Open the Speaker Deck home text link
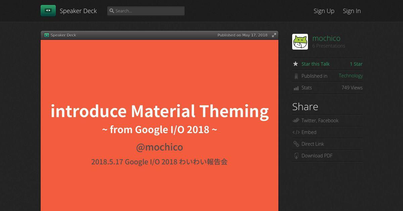The height and width of the screenshot is (211, 403). coord(78,11)
